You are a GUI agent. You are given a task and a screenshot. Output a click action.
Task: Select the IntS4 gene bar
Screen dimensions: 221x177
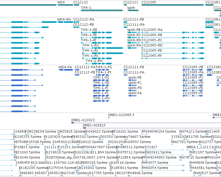[65, 5]
